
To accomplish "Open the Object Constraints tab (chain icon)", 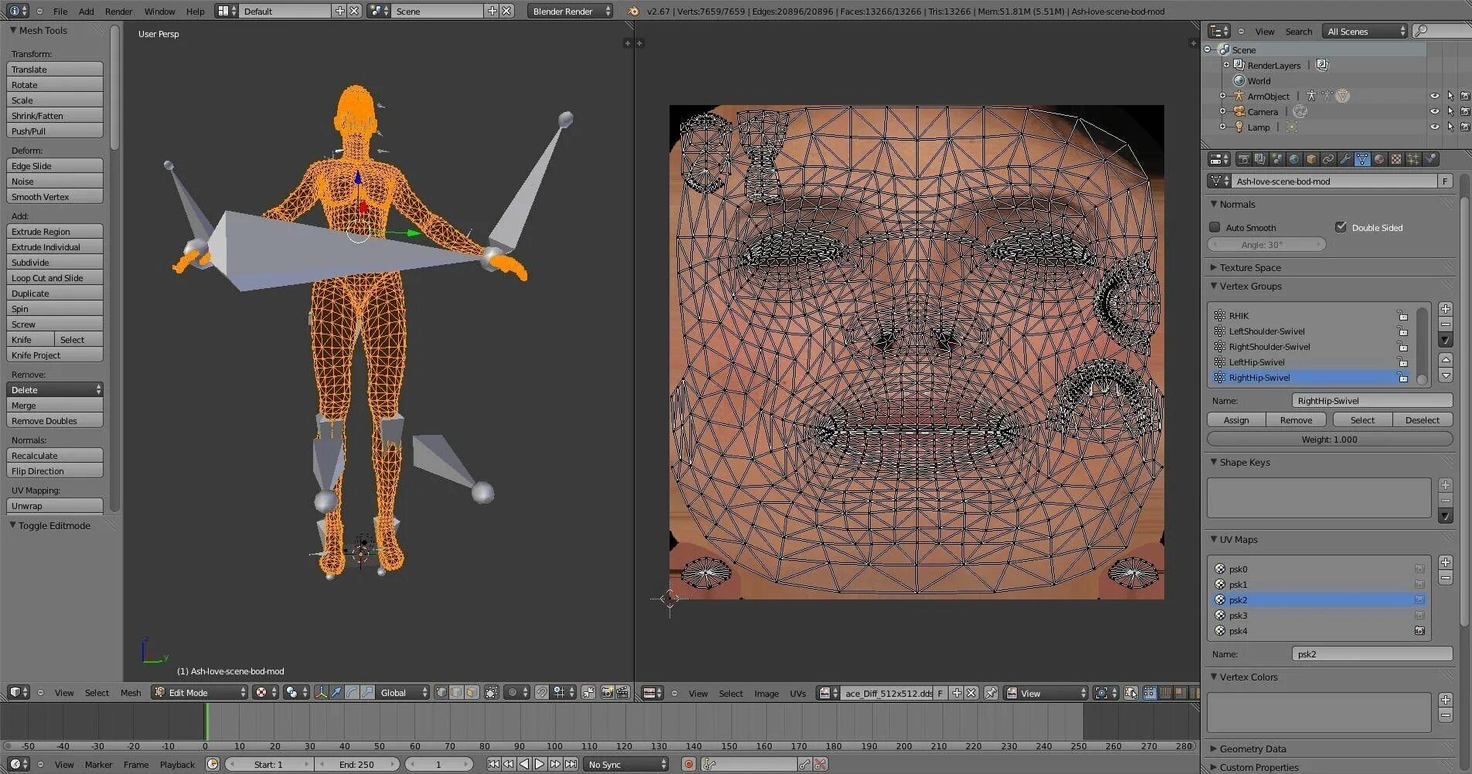I will [x=1328, y=159].
